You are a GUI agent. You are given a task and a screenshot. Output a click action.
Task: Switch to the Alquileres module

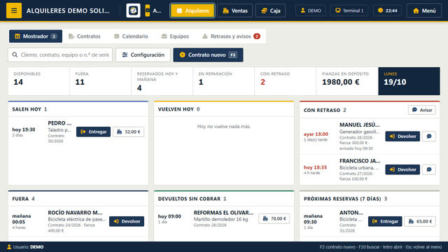click(192, 10)
